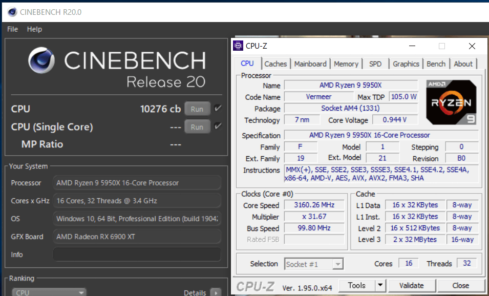
Task: Click the Details label in Ranking
Action: pos(195,292)
